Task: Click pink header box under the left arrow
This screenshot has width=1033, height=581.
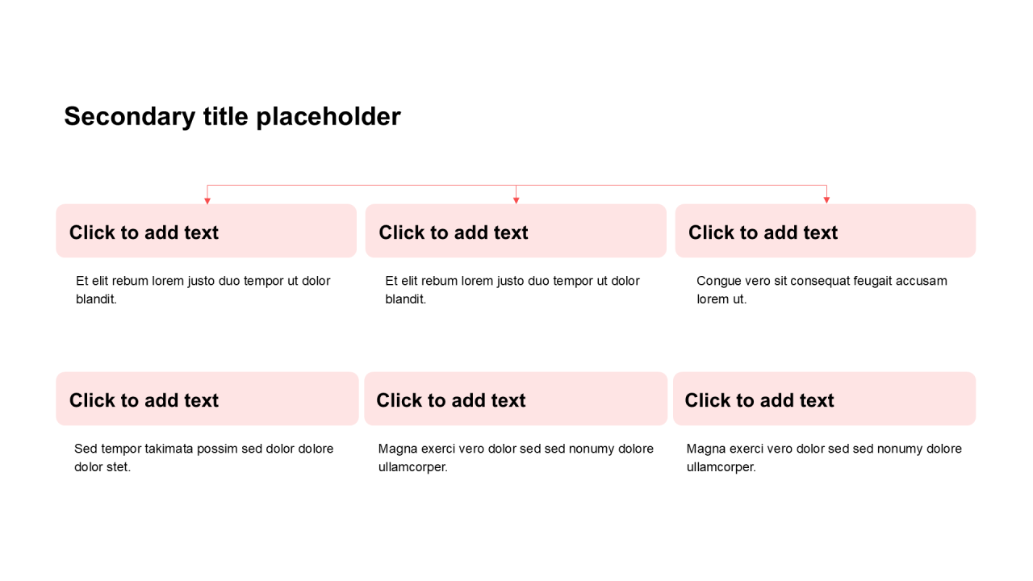Action: click(x=206, y=232)
